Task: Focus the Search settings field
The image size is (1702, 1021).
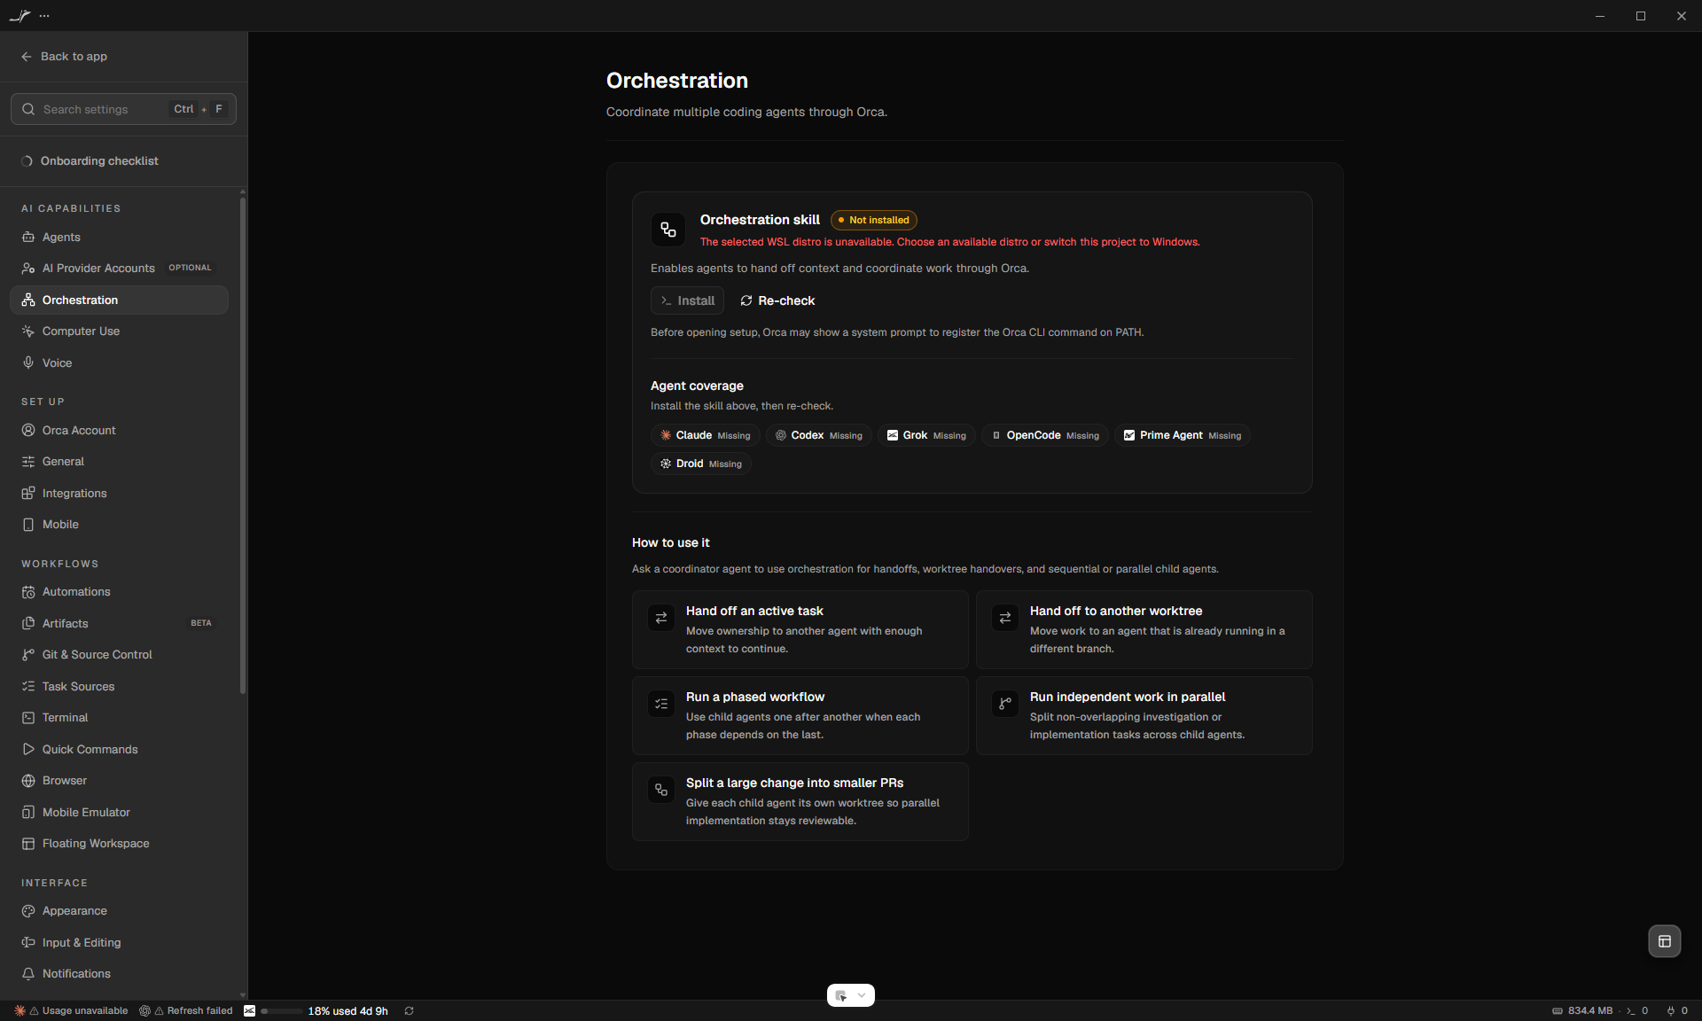Action: coord(123,109)
